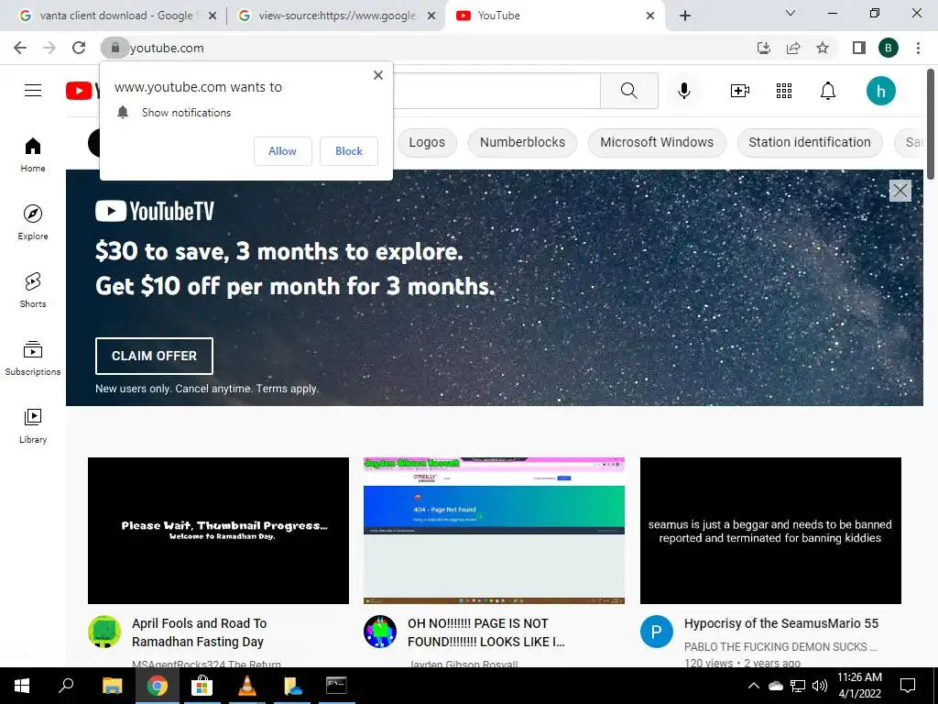Click the YouTube logo
This screenshot has height=704, width=938.
pyautogui.click(x=82, y=91)
